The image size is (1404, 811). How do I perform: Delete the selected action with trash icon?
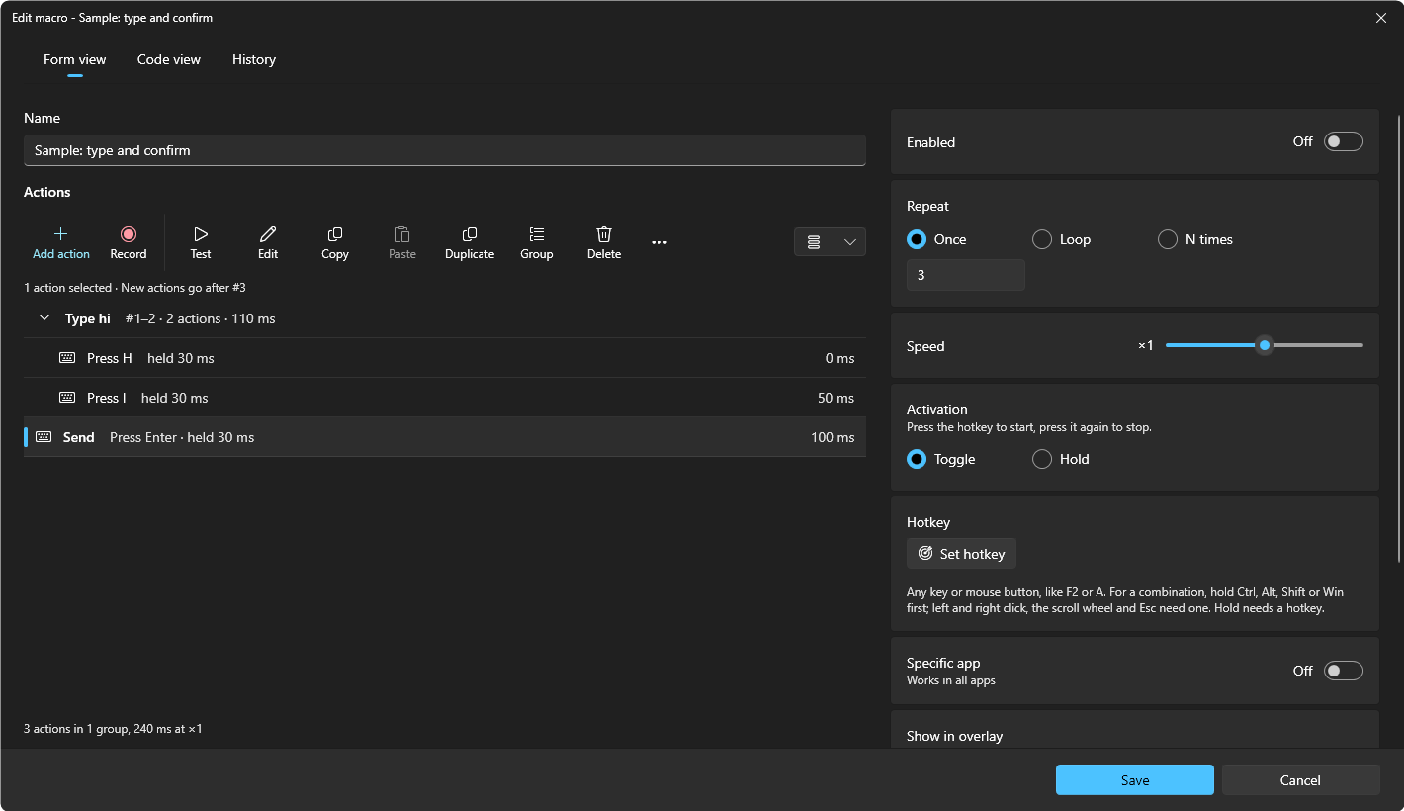604,234
